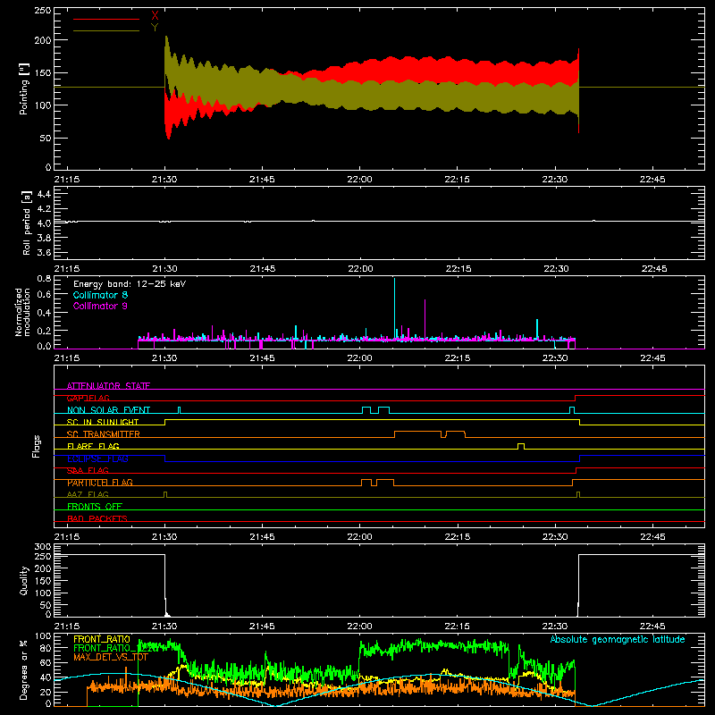Click the NON_SOLAR_EVENT flag label
Screen dimensions: 715x715
108,410
